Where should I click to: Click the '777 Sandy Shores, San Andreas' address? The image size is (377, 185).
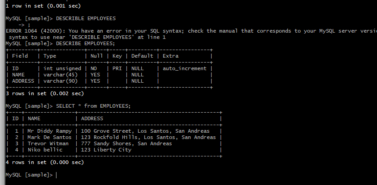[126, 143]
